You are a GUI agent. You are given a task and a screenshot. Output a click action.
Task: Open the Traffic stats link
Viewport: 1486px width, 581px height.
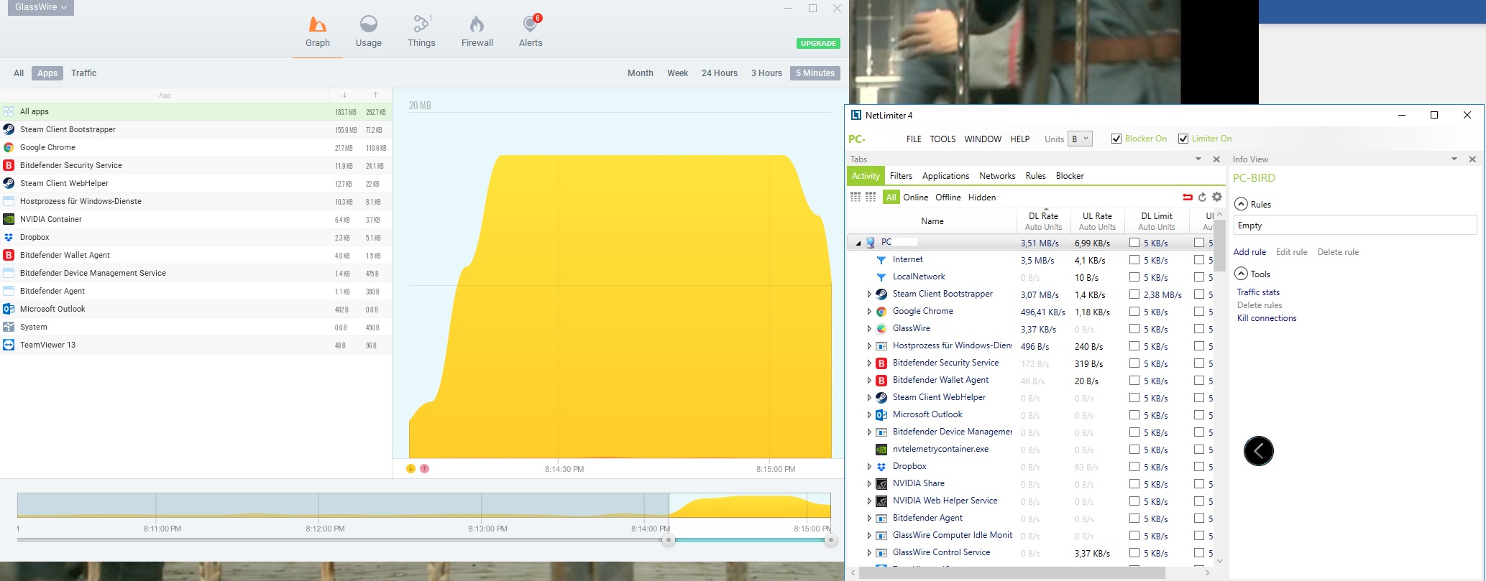coord(1258,292)
